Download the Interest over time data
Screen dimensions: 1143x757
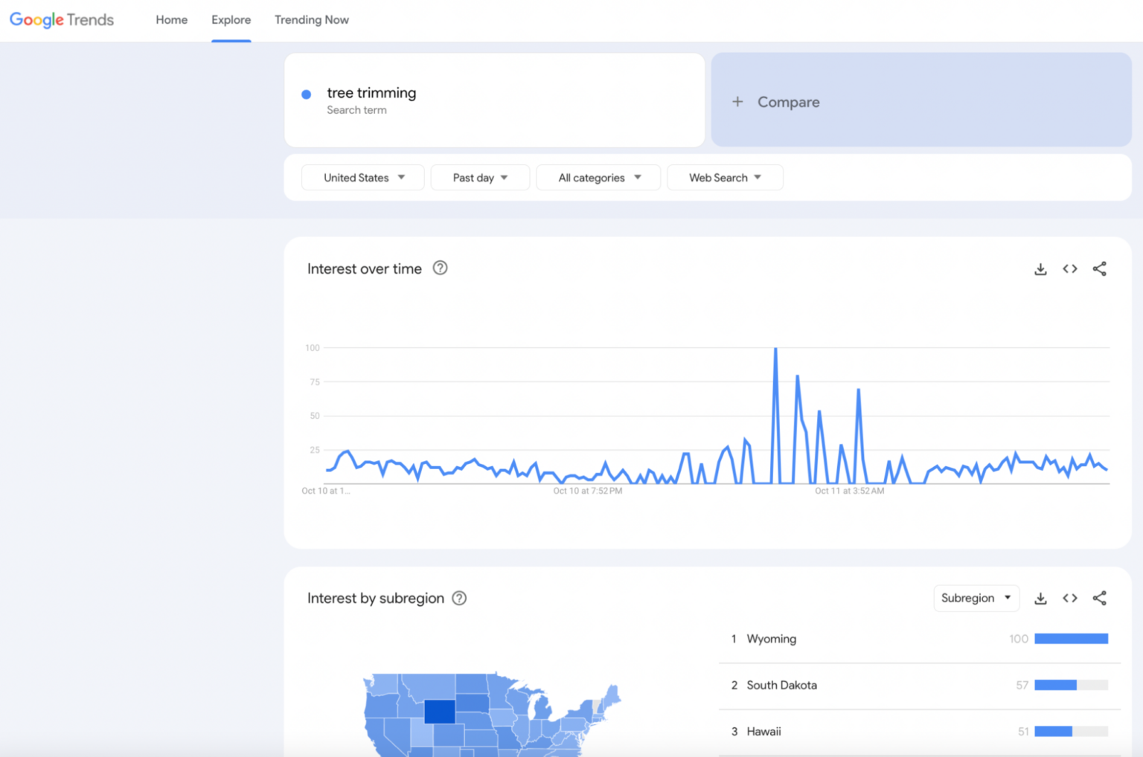pyautogui.click(x=1040, y=268)
